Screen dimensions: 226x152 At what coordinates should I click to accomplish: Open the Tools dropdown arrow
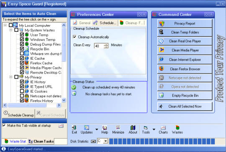[154, 129]
